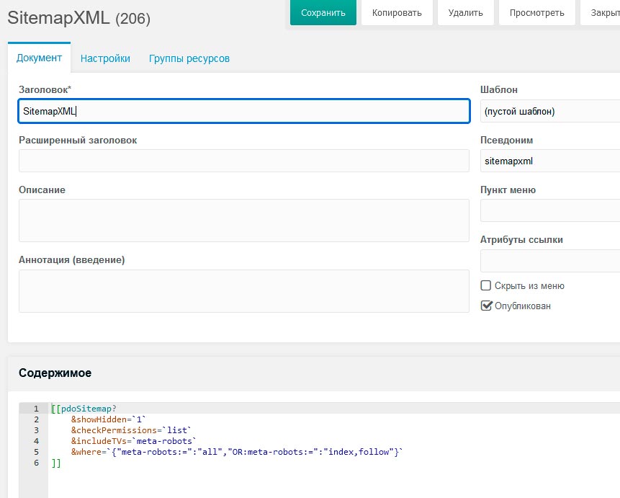The image size is (620, 498).
Task: Click the closing ]] code line
Action: 56,463
